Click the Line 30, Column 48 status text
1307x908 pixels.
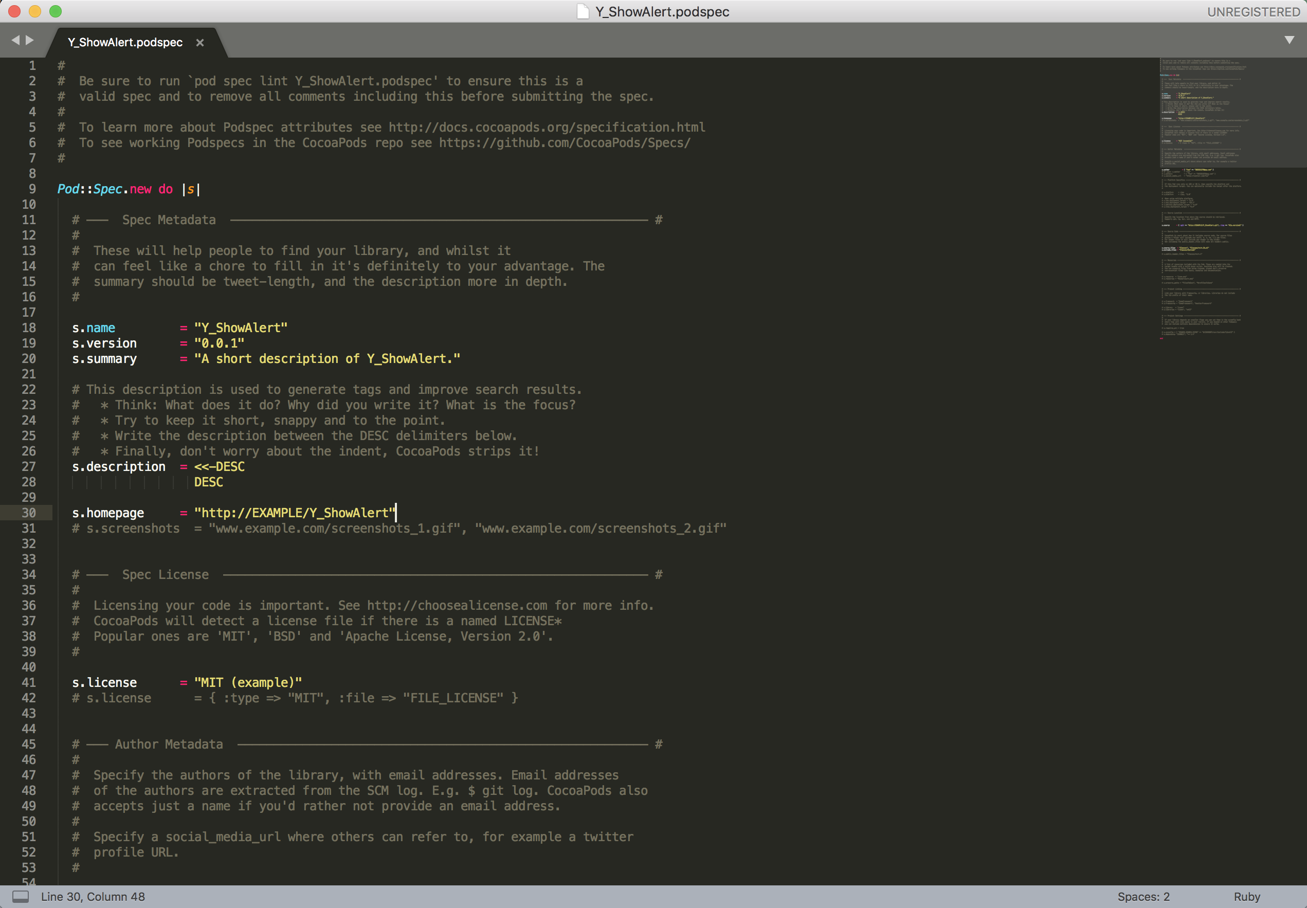[93, 897]
